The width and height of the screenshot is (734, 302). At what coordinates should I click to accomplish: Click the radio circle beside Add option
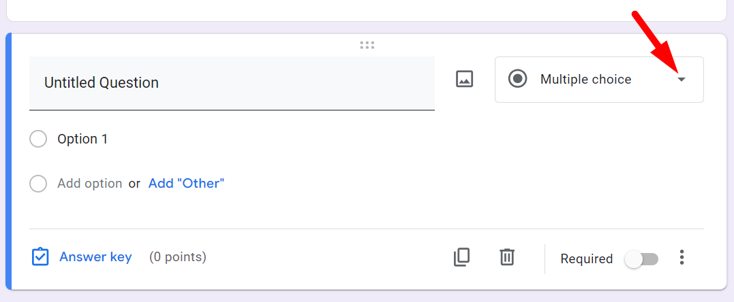click(38, 184)
